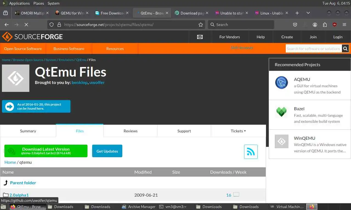
Task: Click the 2.0alpha1 folder icon
Action: click(6, 195)
